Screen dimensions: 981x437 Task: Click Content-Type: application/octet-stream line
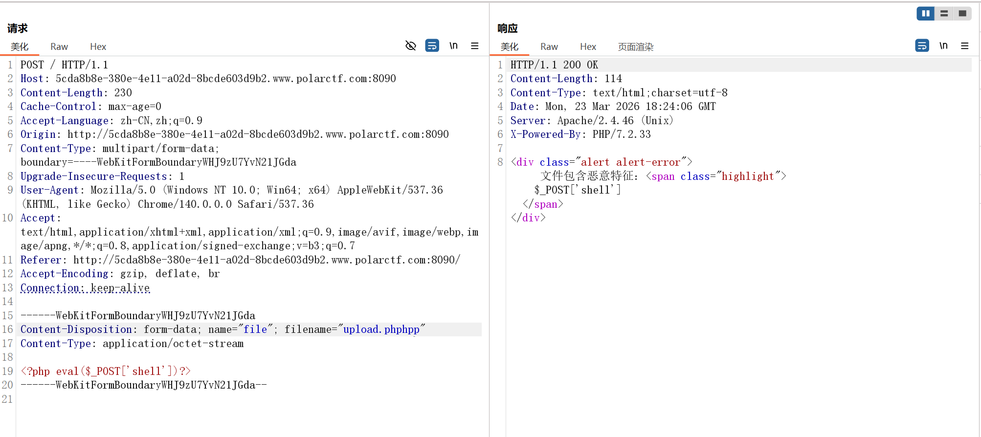132,344
